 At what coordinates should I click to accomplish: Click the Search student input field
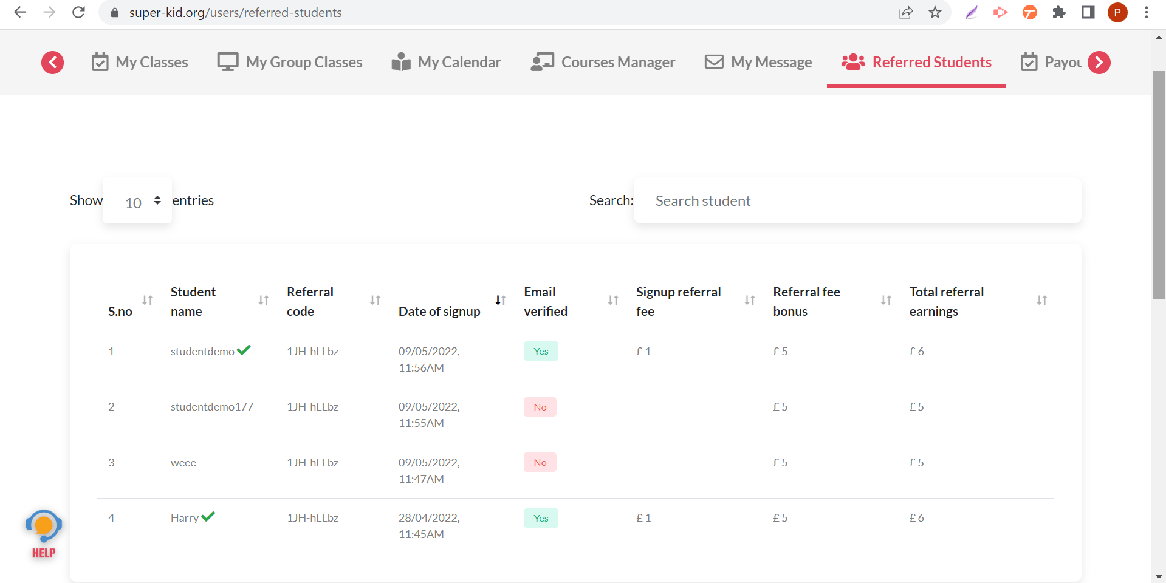[857, 201]
